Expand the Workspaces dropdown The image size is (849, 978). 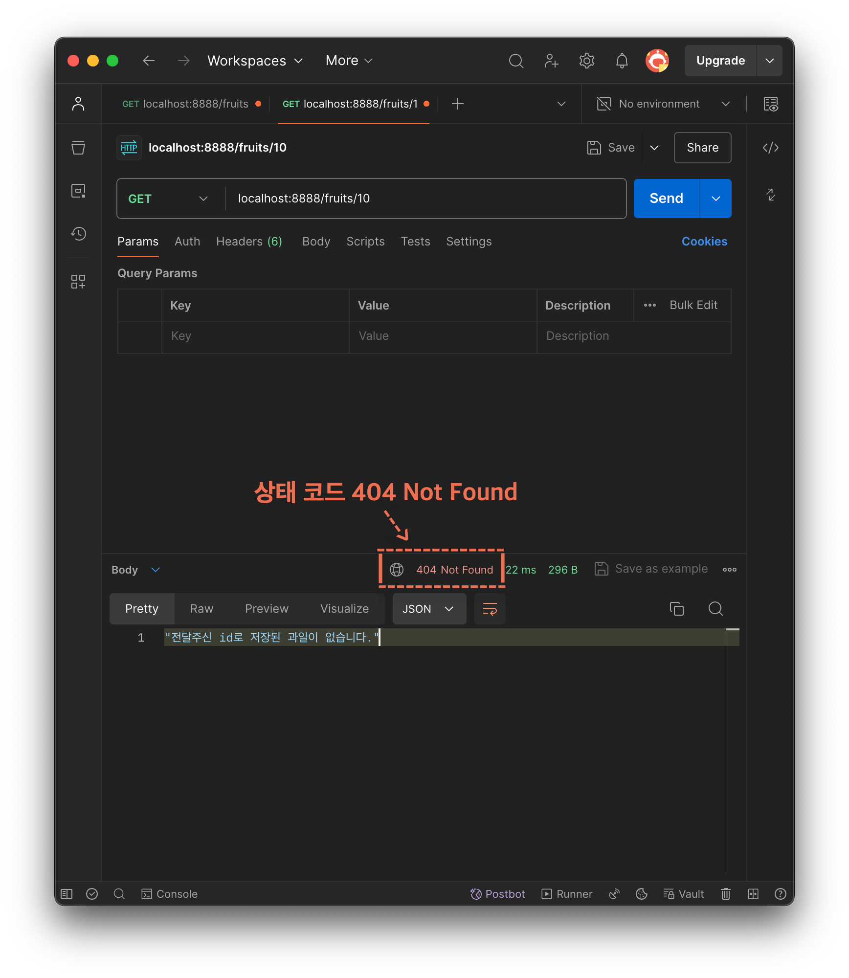[255, 61]
